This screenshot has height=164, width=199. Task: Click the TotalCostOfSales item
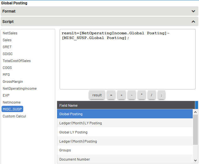click(x=17, y=61)
